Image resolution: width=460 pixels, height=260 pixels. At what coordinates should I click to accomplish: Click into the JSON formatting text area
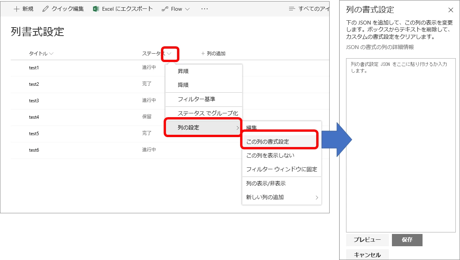point(401,145)
